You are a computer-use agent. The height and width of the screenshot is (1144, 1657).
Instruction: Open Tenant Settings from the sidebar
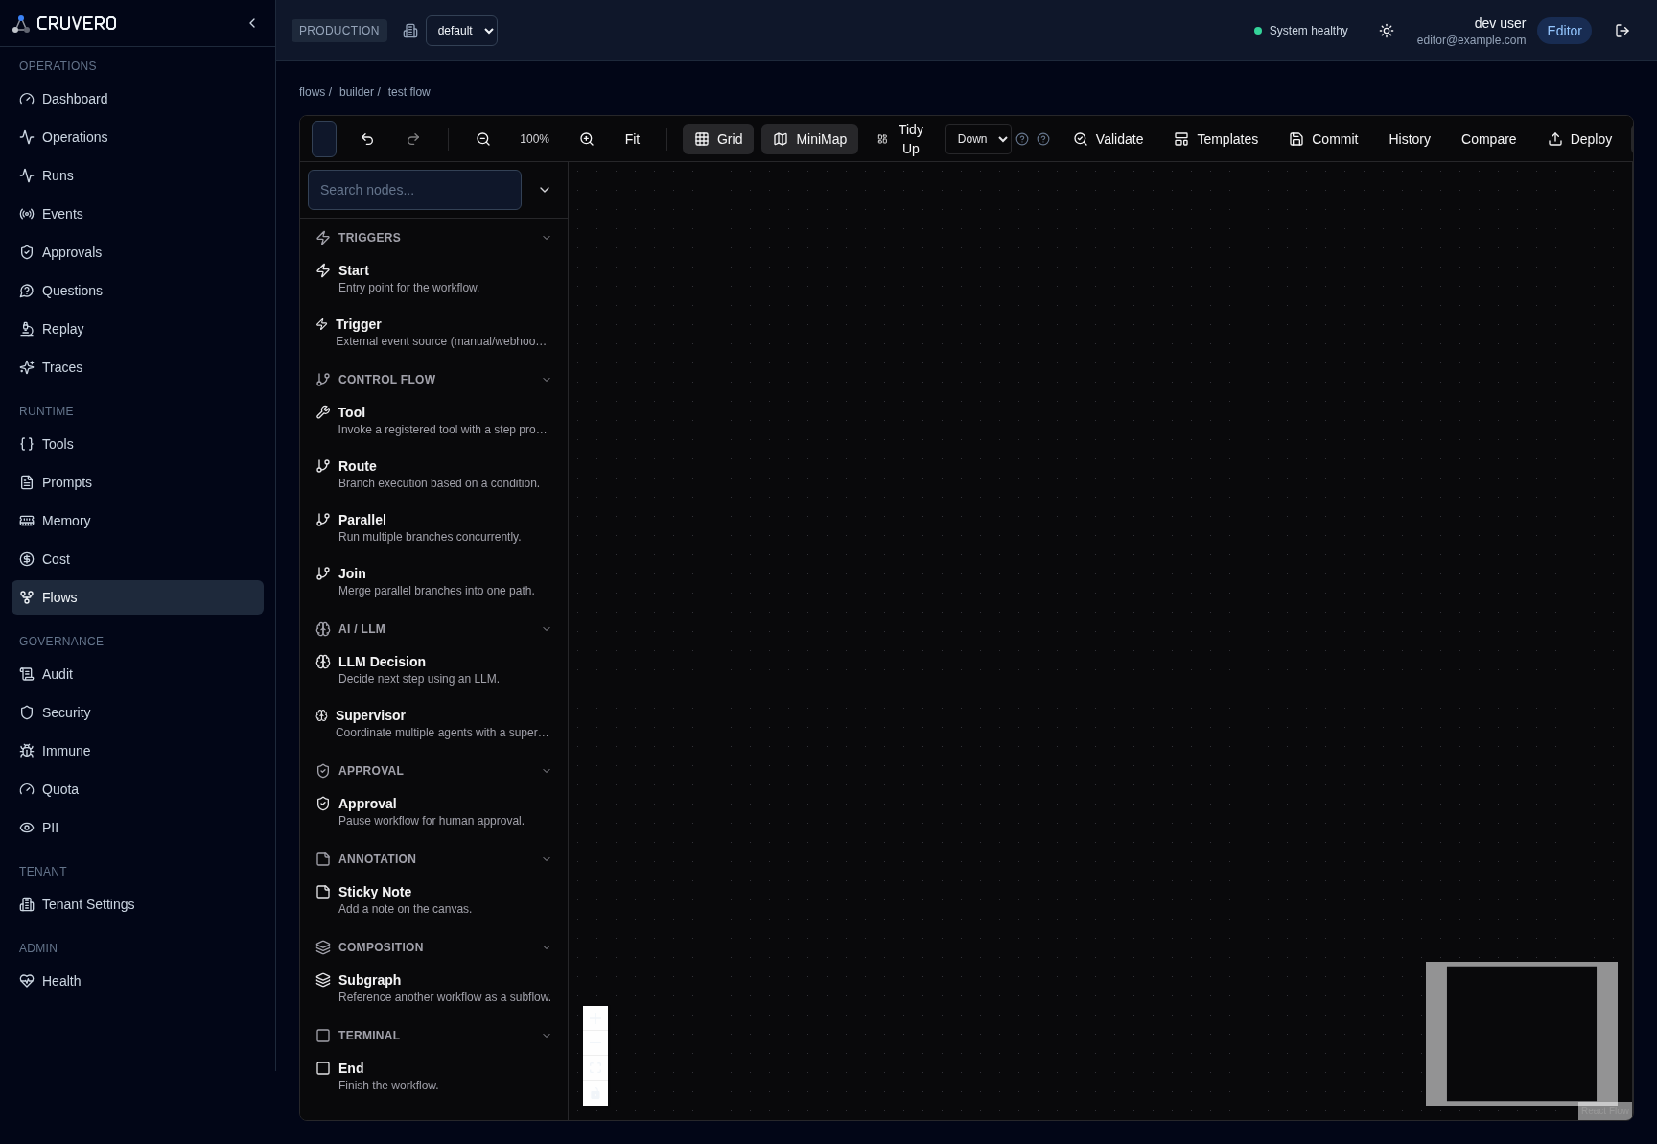(87, 904)
